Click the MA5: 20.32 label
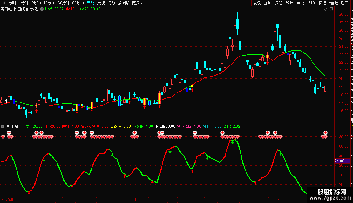353x203 pixels. [x=54, y=9]
